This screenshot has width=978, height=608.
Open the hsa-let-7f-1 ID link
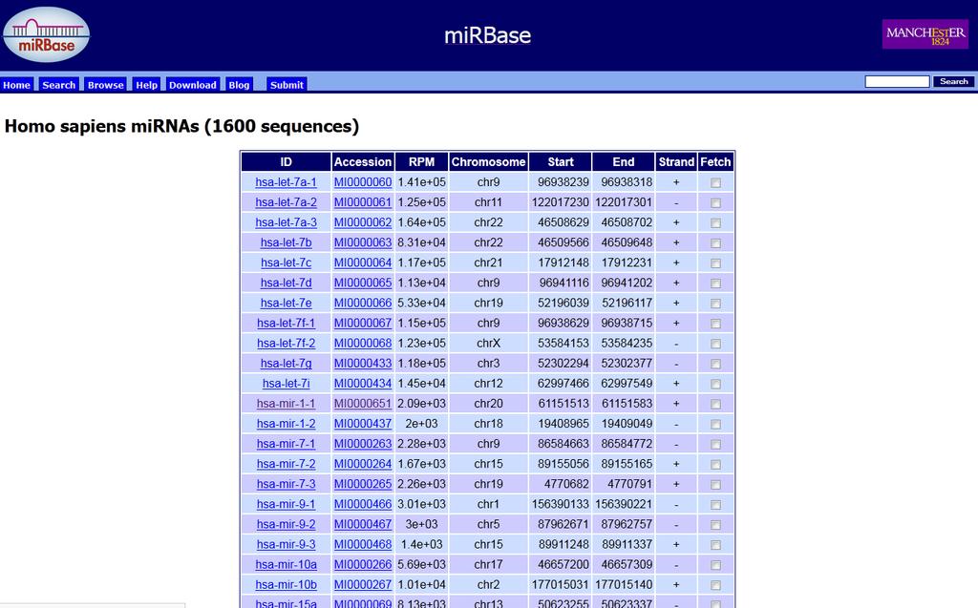(286, 323)
